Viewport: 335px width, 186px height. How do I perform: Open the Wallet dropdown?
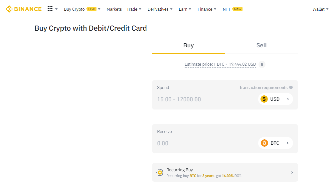tap(320, 9)
